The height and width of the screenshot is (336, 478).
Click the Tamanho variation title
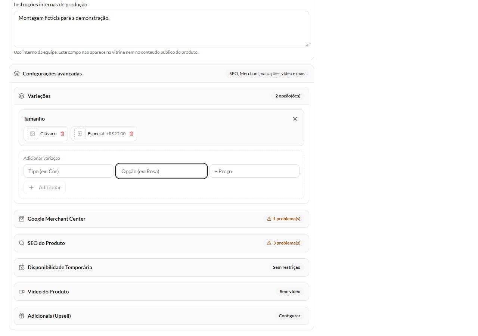coord(34,119)
